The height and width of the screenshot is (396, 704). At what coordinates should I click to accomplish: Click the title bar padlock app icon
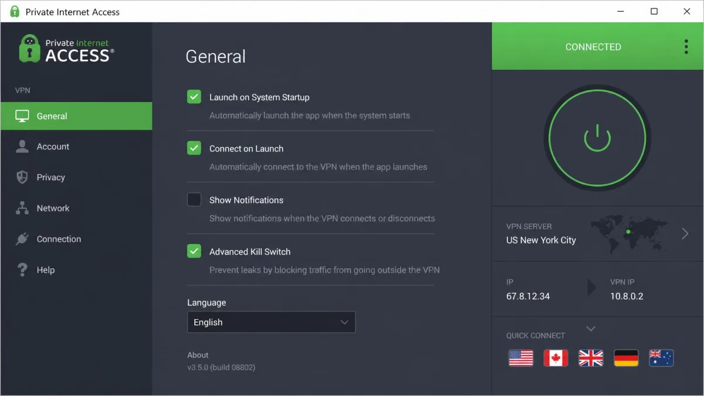tap(15, 12)
